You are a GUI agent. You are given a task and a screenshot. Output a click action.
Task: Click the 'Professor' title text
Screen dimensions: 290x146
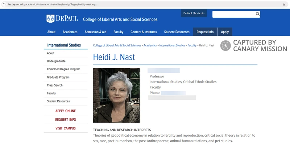click(x=157, y=76)
